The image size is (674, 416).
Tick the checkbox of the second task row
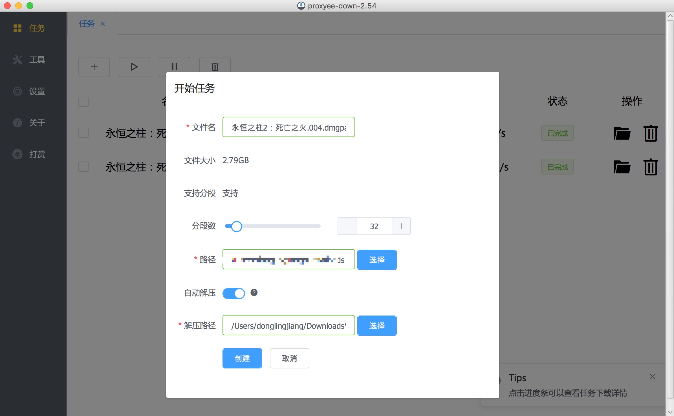coord(83,167)
